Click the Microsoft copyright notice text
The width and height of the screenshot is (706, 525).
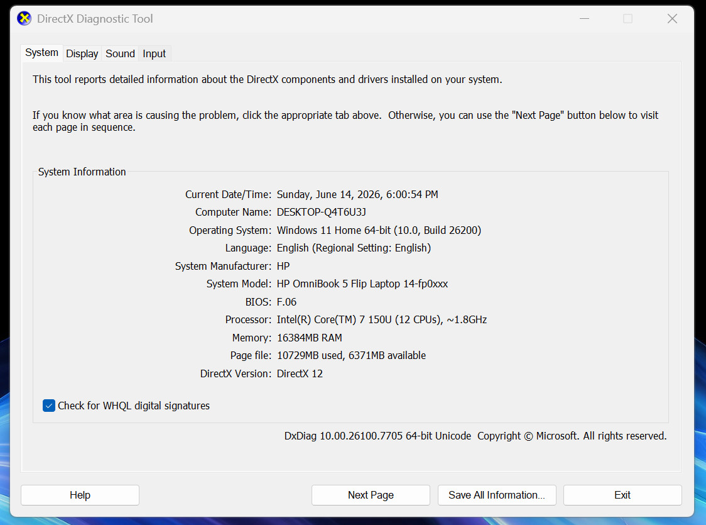[572, 436]
